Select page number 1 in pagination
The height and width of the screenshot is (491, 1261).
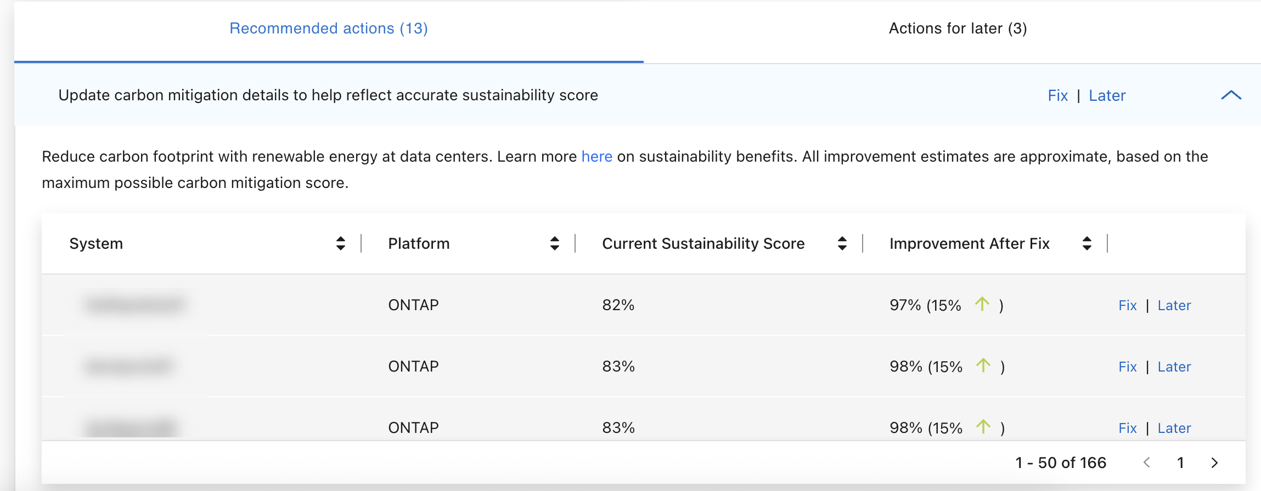(x=1180, y=463)
